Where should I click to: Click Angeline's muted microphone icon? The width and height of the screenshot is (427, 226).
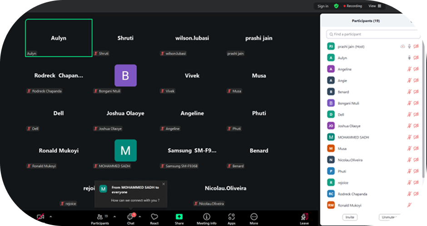(x=409, y=69)
